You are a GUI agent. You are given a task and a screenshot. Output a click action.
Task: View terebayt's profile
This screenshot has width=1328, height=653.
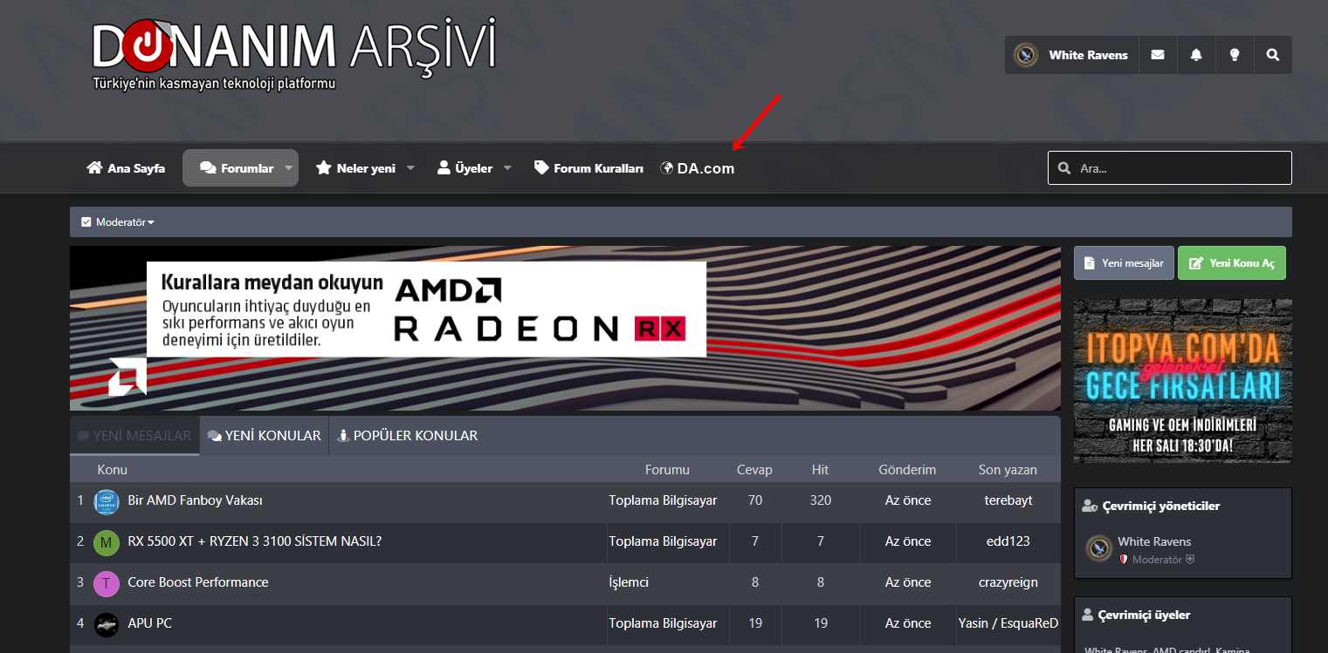coord(1008,500)
